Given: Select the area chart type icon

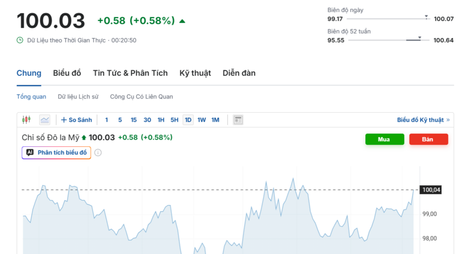Looking at the screenshot, I should point(45,120).
